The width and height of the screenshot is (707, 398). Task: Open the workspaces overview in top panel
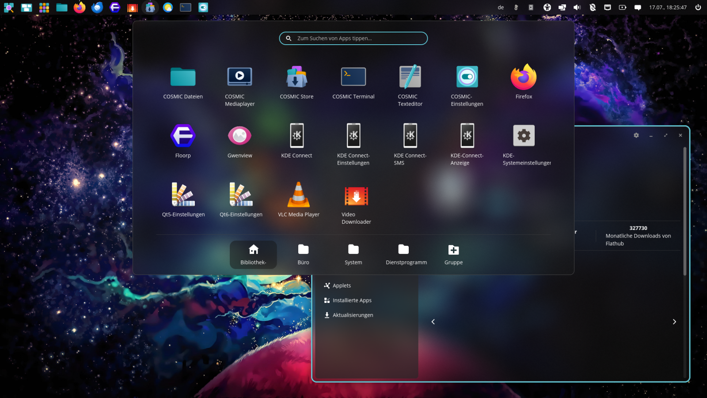27,8
